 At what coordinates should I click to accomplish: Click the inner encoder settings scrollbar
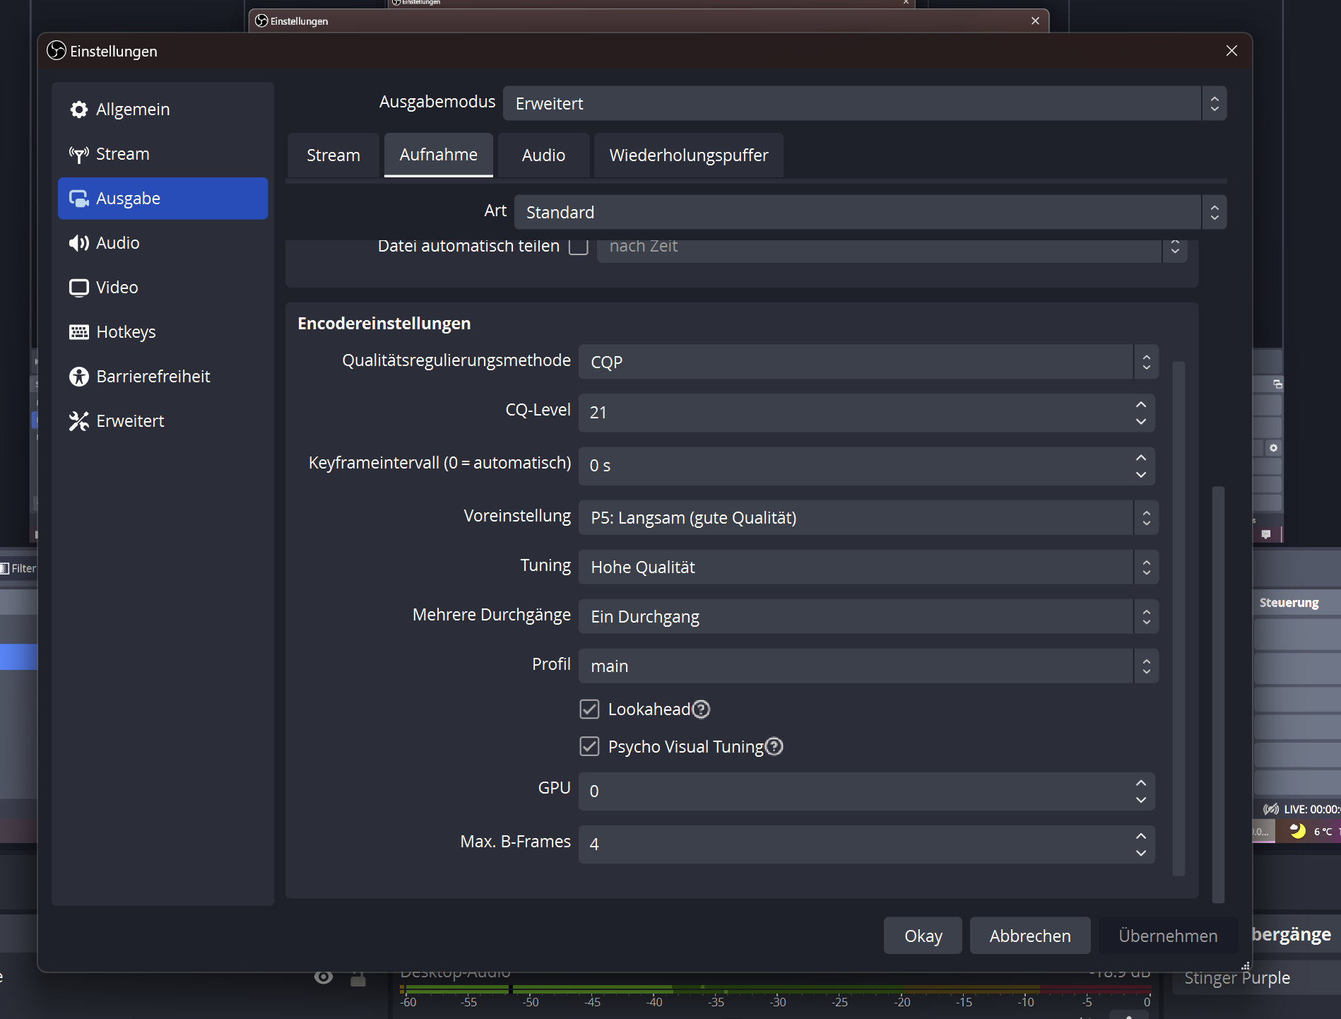[x=1178, y=618]
